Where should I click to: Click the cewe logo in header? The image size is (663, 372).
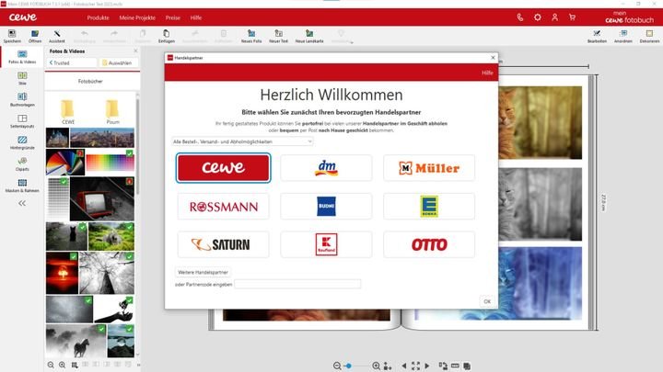coord(23,17)
